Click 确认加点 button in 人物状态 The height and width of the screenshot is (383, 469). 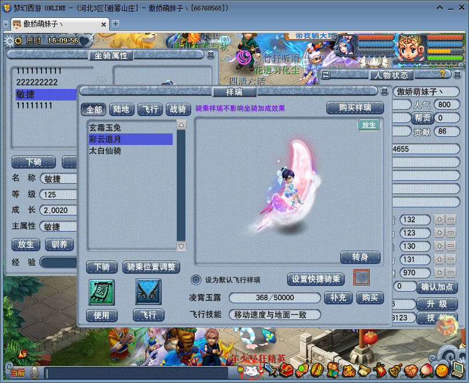(437, 287)
